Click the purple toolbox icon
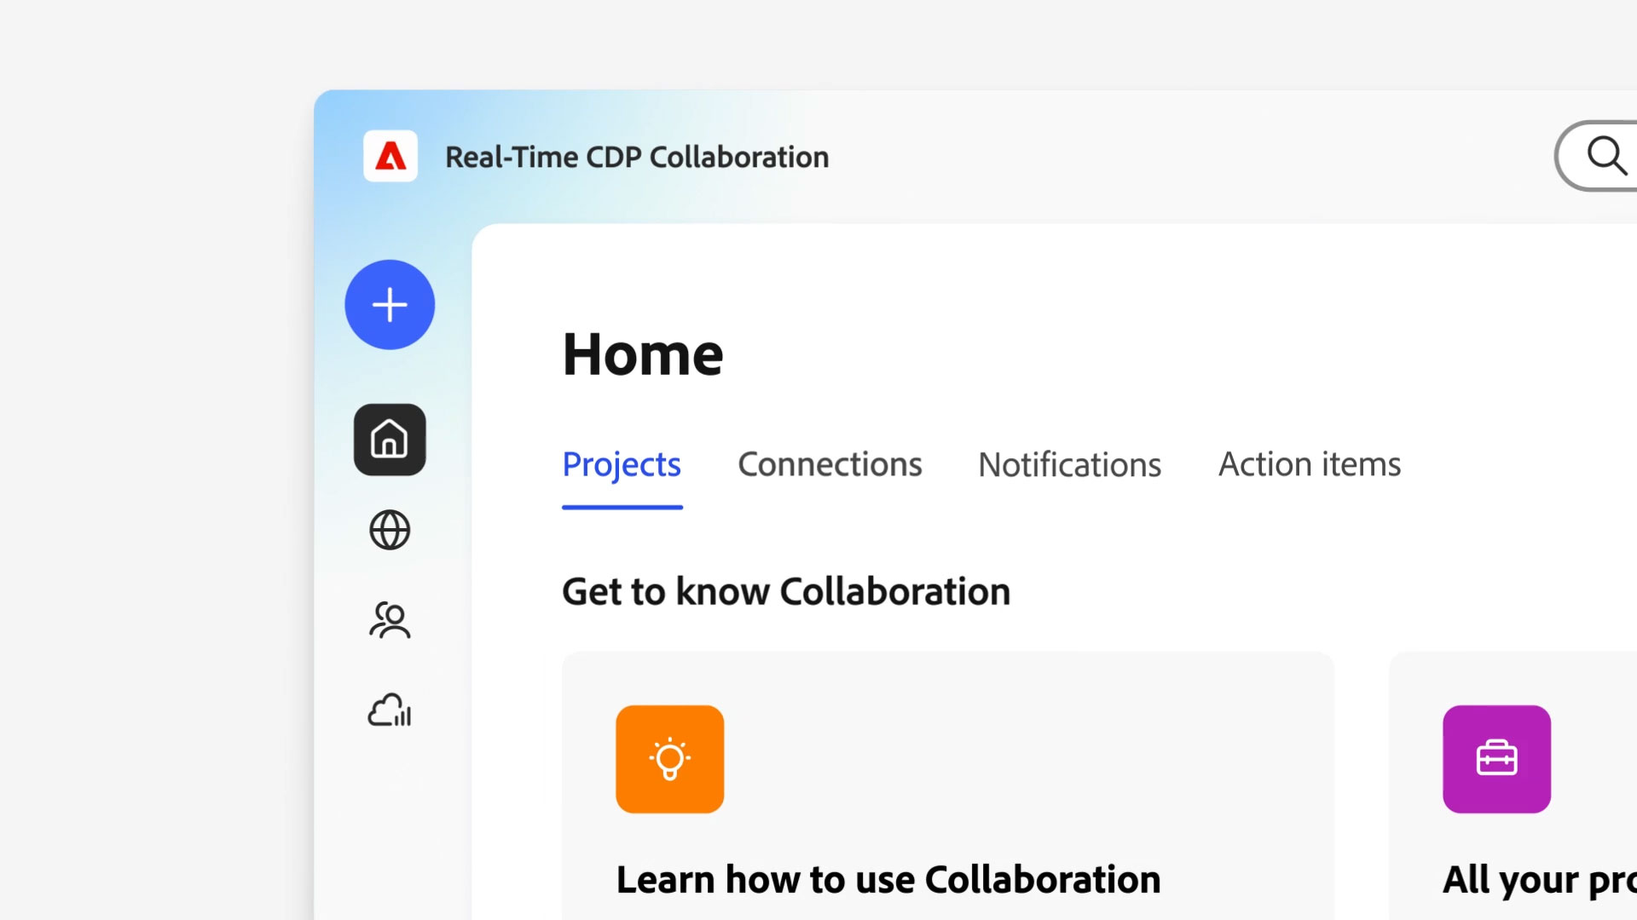Viewport: 1637px width, 920px height. click(1496, 759)
